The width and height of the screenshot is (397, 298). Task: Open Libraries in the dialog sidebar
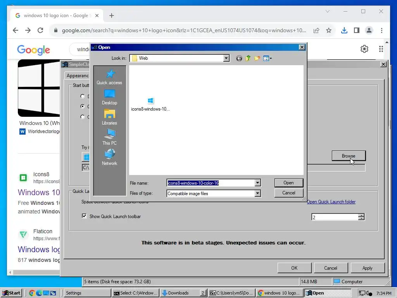[x=109, y=117]
